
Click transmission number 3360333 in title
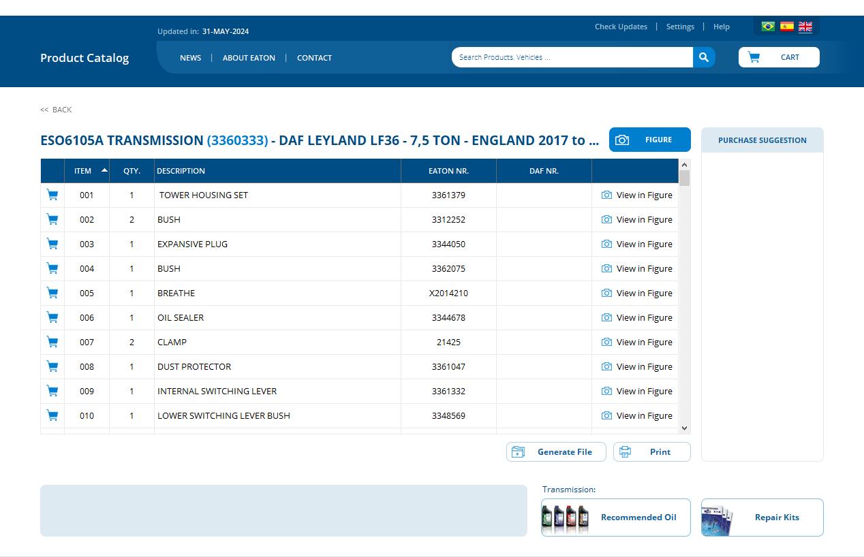point(237,140)
